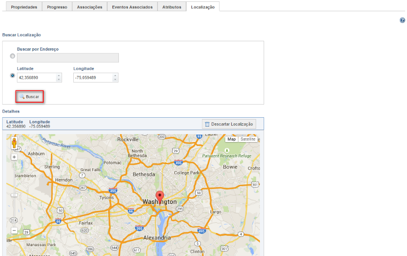This screenshot has width=407, height=256.
Task: Click the map zoom slider handle
Action: (x=14, y=195)
